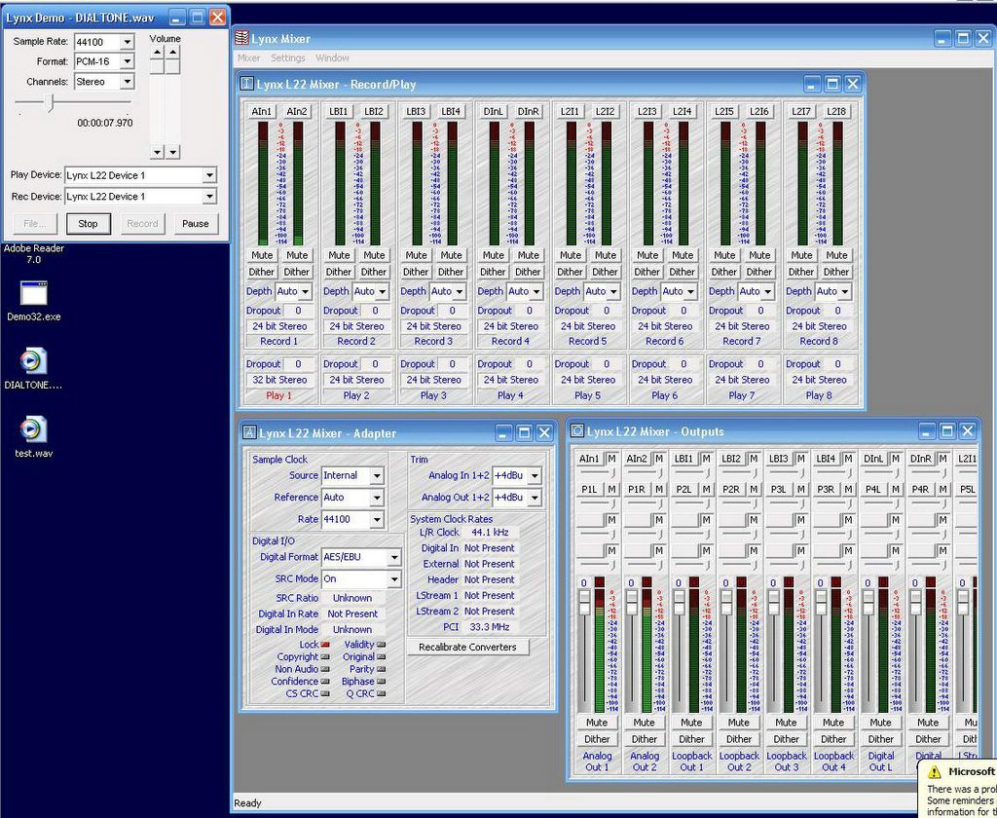Click the CS CRC status LED
This screenshot has height=818, width=997.
325,694
